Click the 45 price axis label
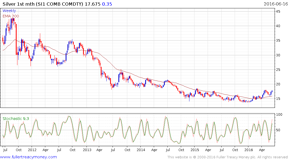288x161 pixels. coord(278,12)
